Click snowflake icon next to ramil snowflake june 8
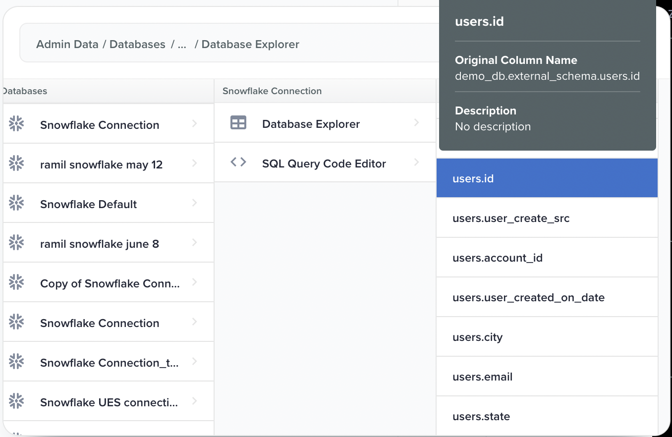Viewport: 672px width, 437px height. pos(16,243)
